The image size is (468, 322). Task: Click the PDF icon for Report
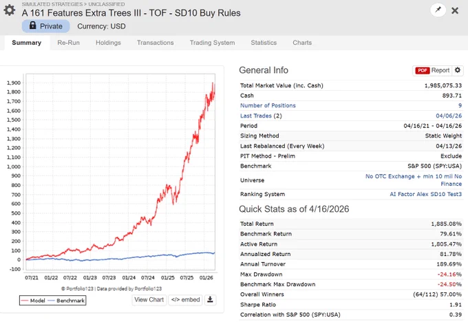pos(423,70)
